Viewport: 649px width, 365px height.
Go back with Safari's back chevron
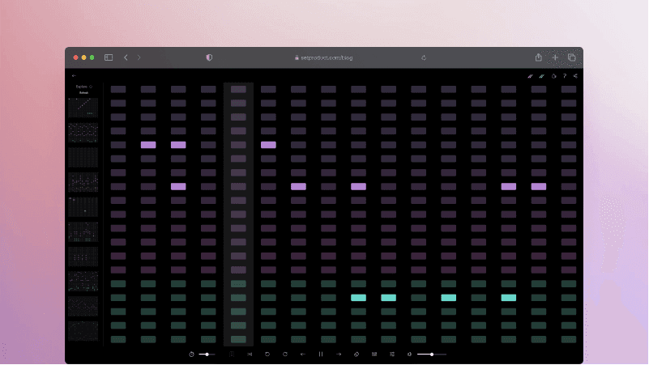point(126,57)
